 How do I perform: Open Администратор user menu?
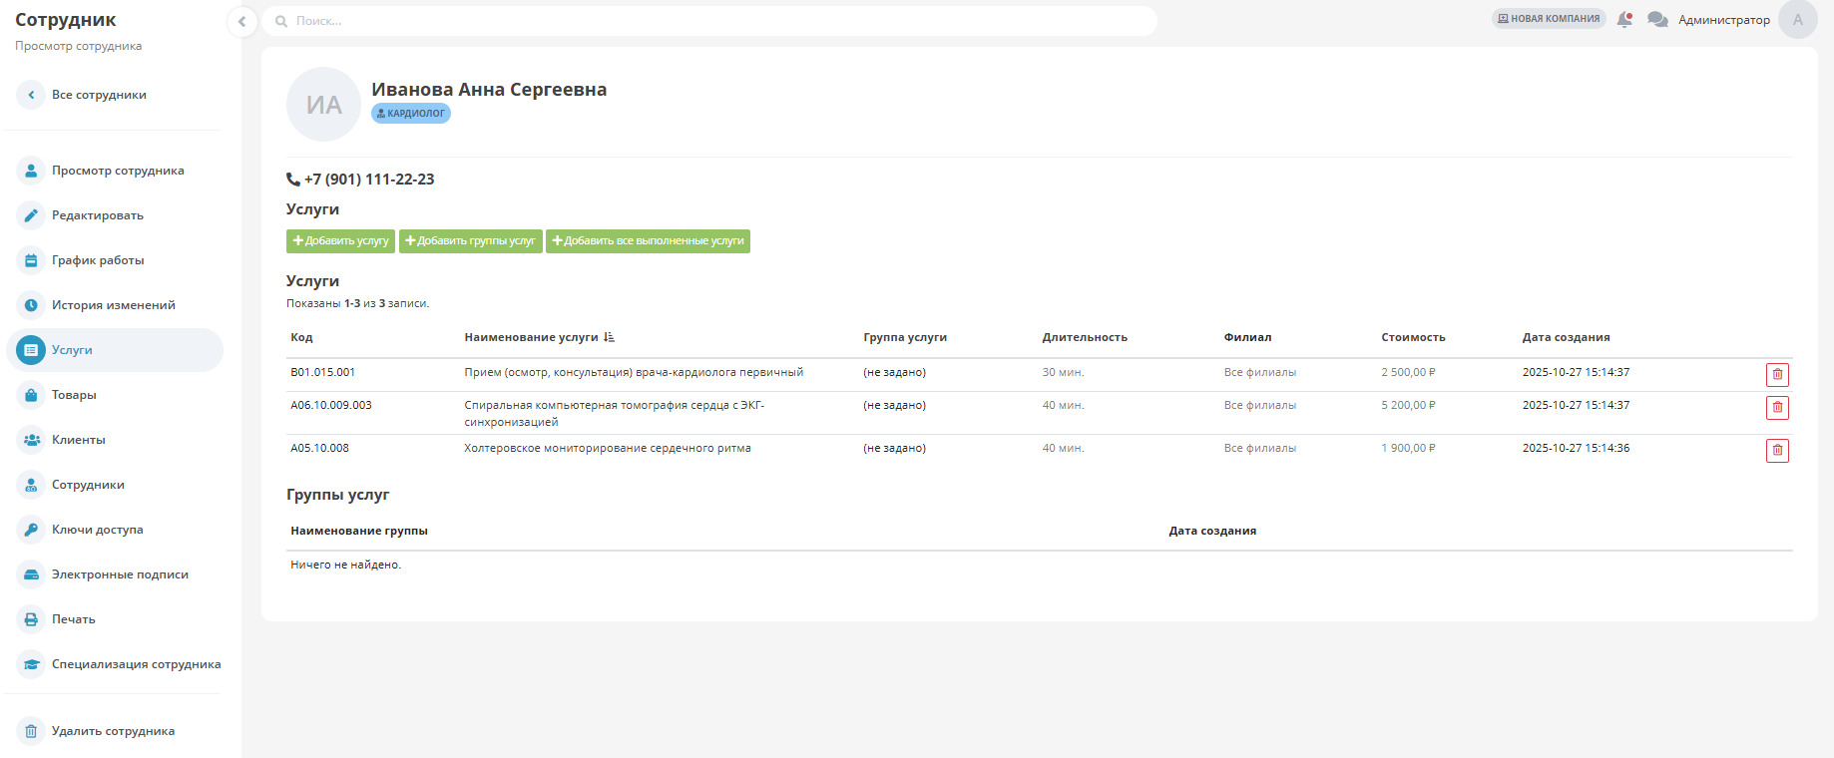coord(1723,20)
